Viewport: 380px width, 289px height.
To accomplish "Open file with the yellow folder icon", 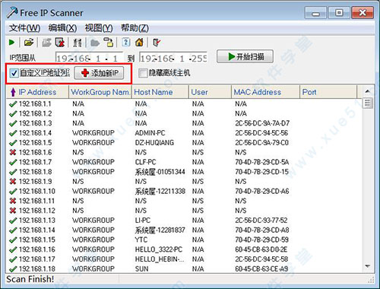I will [x=29, y=43].
